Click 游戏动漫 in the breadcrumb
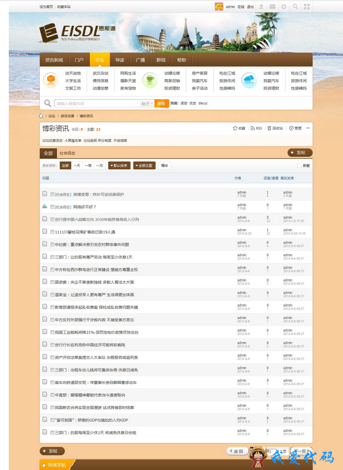 pos(67,116)
